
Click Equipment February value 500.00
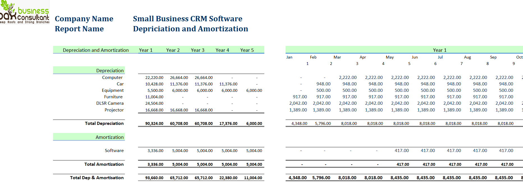point(324,90)
